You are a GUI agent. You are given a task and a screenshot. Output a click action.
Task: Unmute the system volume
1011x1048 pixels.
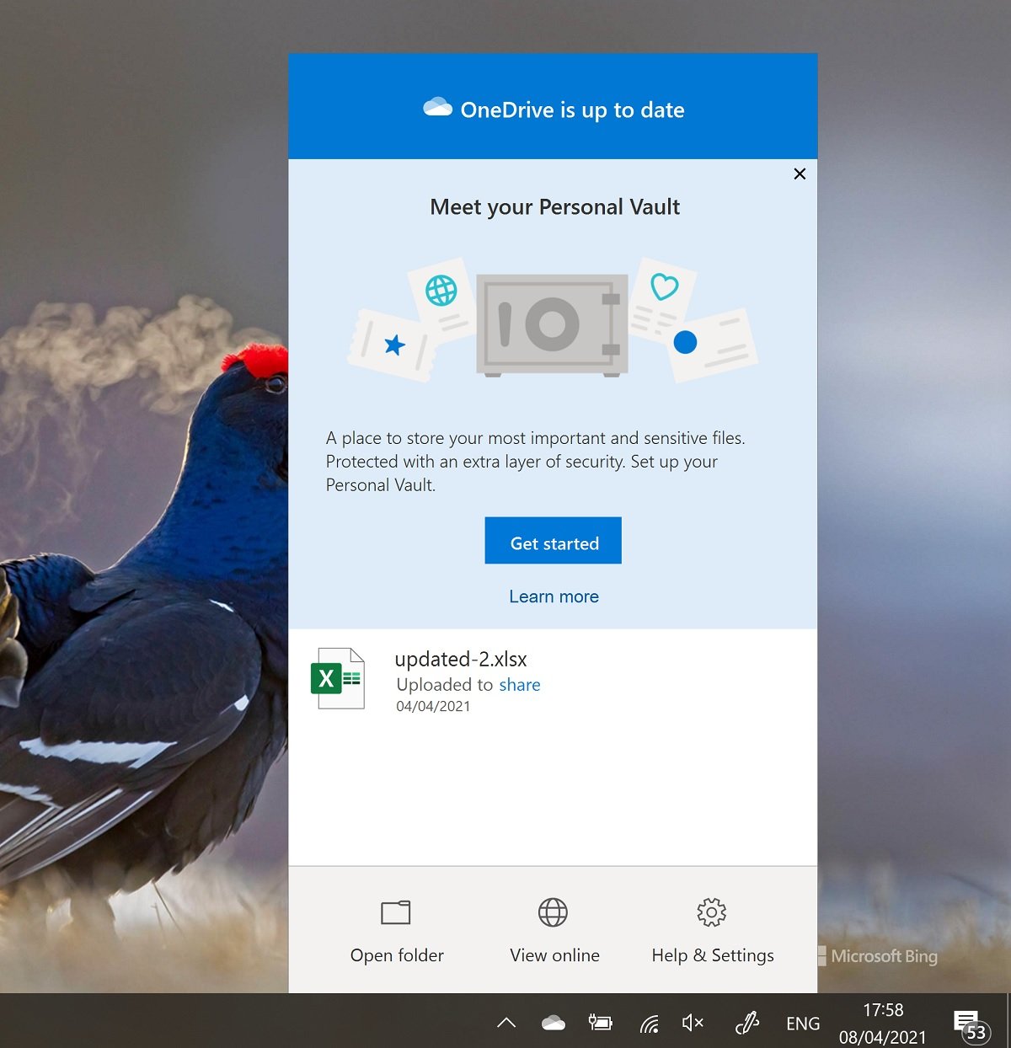coord(693,1022)
